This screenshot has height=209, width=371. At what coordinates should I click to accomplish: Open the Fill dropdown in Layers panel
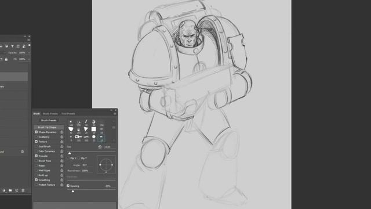point(29,59)
